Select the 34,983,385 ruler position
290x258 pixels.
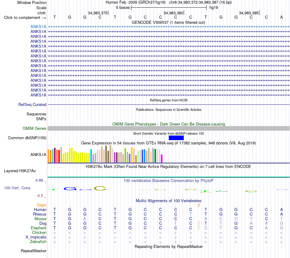249,13
